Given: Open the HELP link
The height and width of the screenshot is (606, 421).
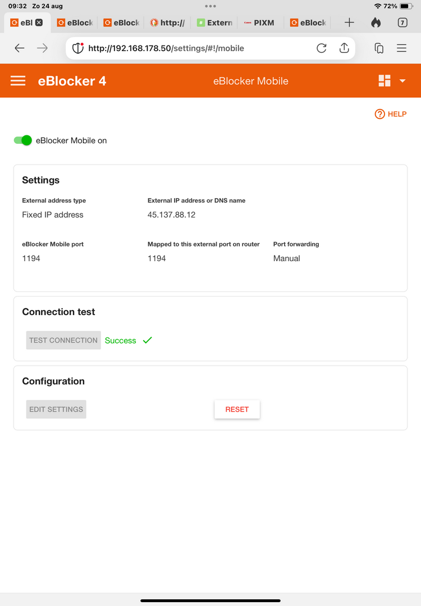Looking at the screenshot, I should pyautogui.click(x=391, y=114).
